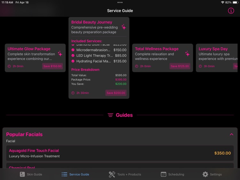The width and height of the screenshot is (240, 180).
Task: Collapse the Popular Facials section
Action: pos(231,134)
